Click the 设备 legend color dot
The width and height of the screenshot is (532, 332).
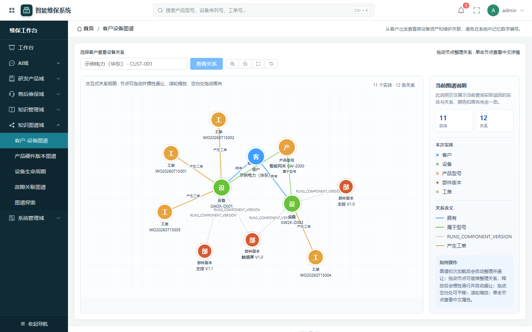pyautogui.click(x=437, y=164)
